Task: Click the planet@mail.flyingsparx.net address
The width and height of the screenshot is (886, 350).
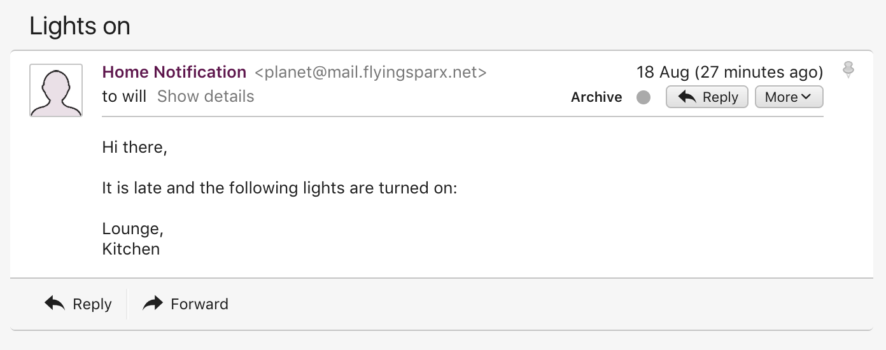Action: [370, 73]
